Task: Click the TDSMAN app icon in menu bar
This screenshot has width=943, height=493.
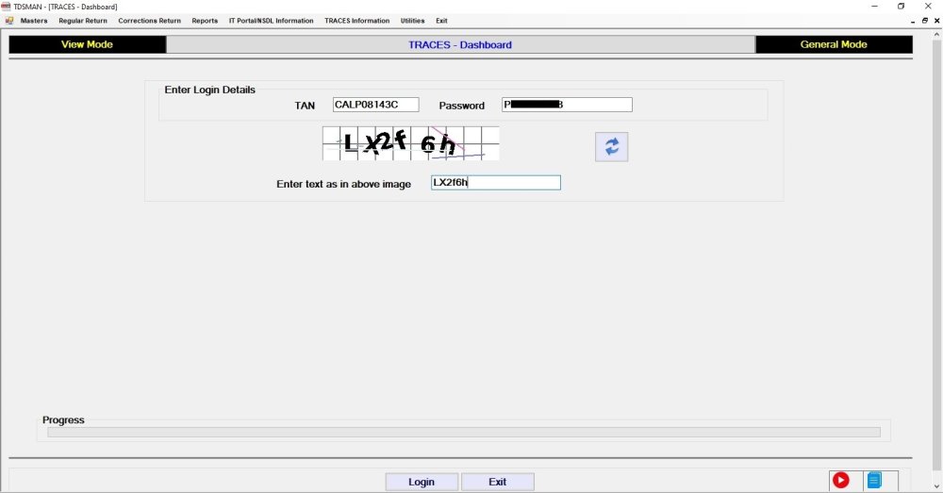Action: tap(9, 21)
